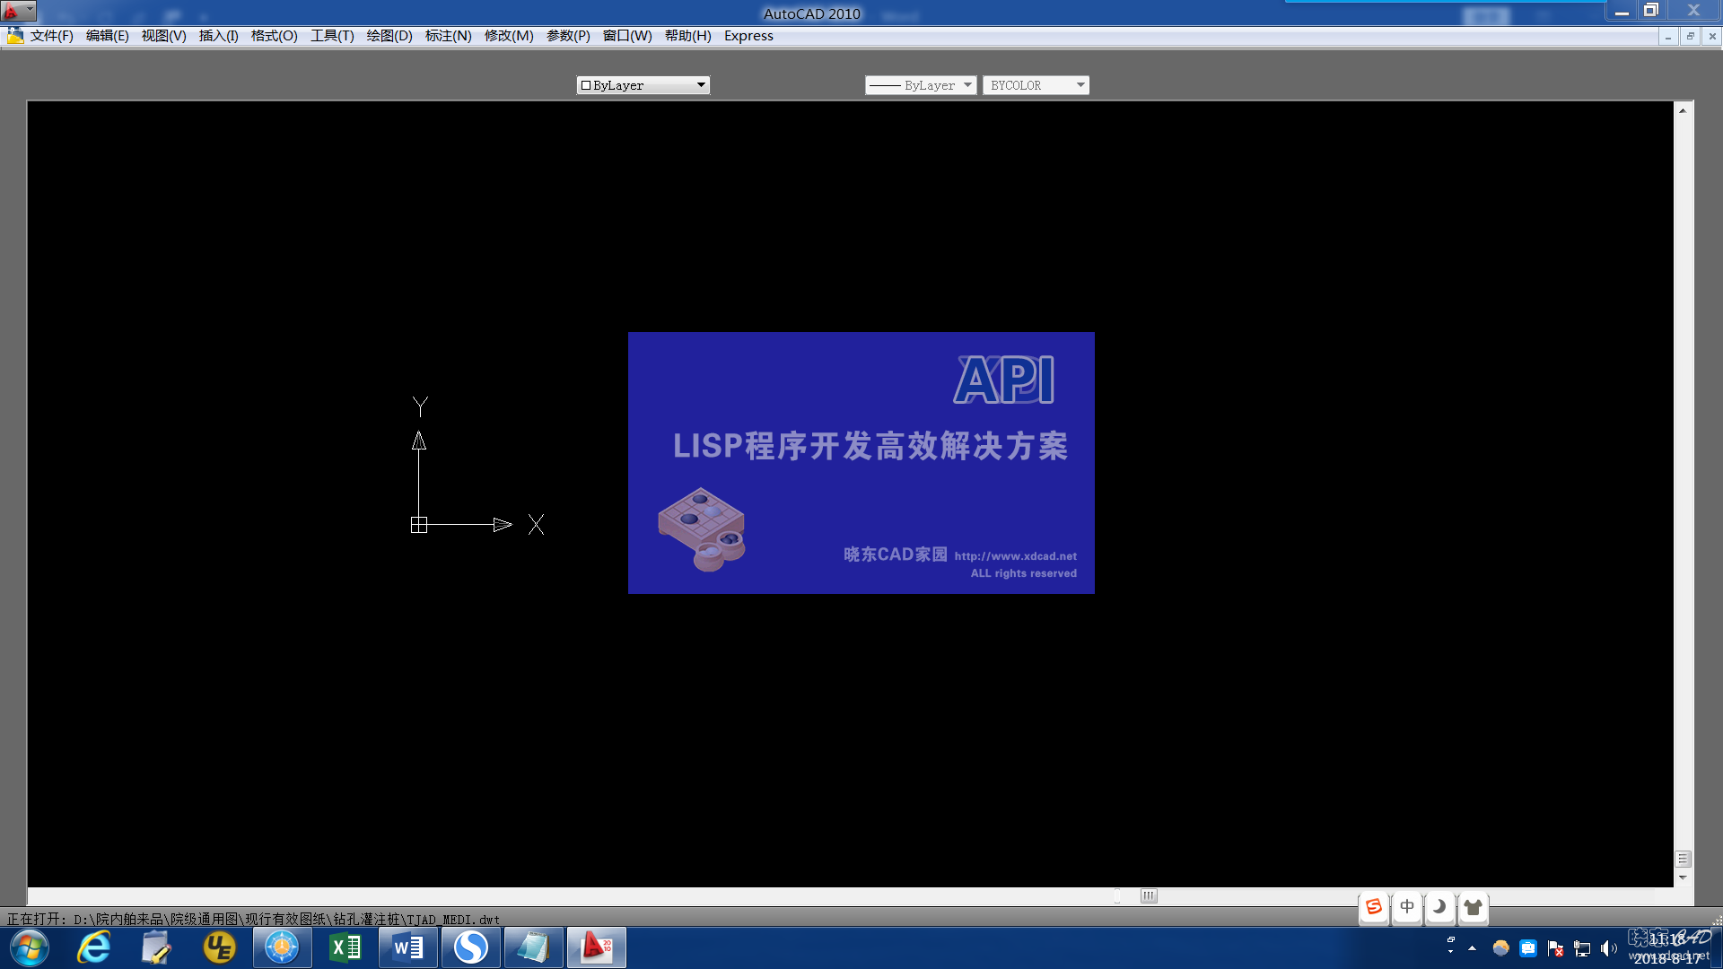This screenshot has height=969, width=1723.
Task: Toggle the moon half-width punctuation button
Action: click(x=1439, y=907)
